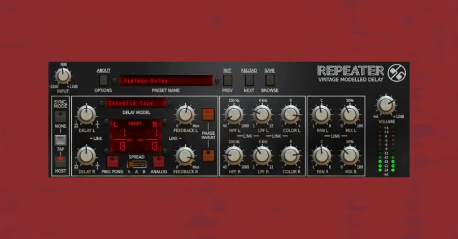Click the Vintage Delay preset name display
The width and height of the screenshot is (458, 239).
coord(166,80)
